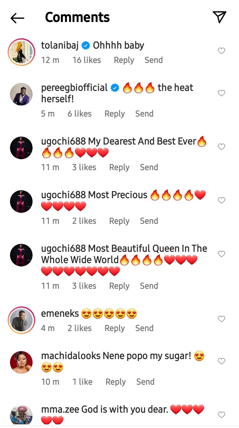Like pereegbiofficial's comment heart
239x428 pixels.
tap(221, 93)
